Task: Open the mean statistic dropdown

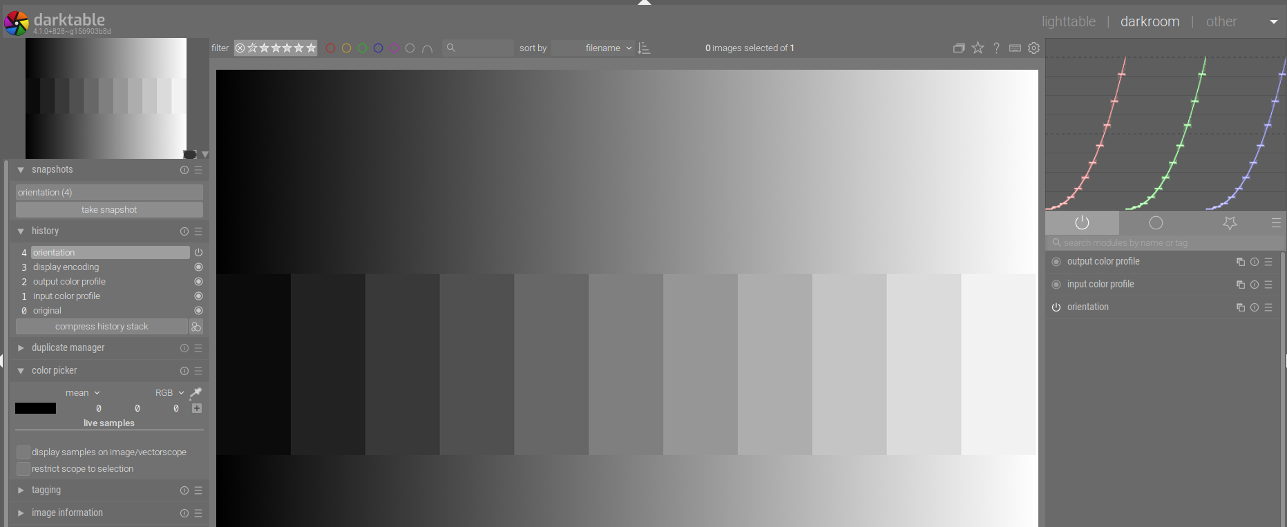Action: 82,392
